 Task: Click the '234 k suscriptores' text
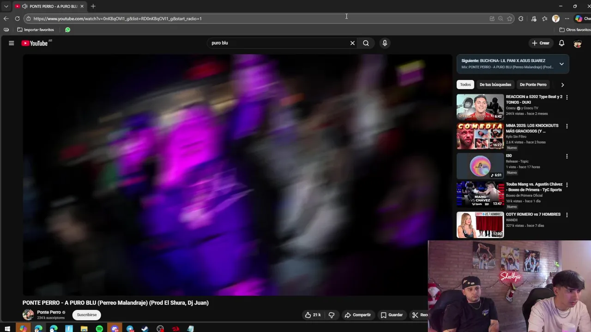(x=51, y=318)
